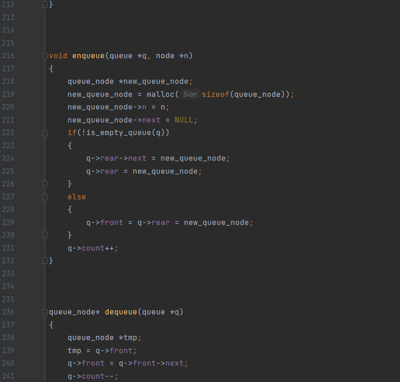Select the enqueue function name
The image size is (400, 382).
coord(88,55)
